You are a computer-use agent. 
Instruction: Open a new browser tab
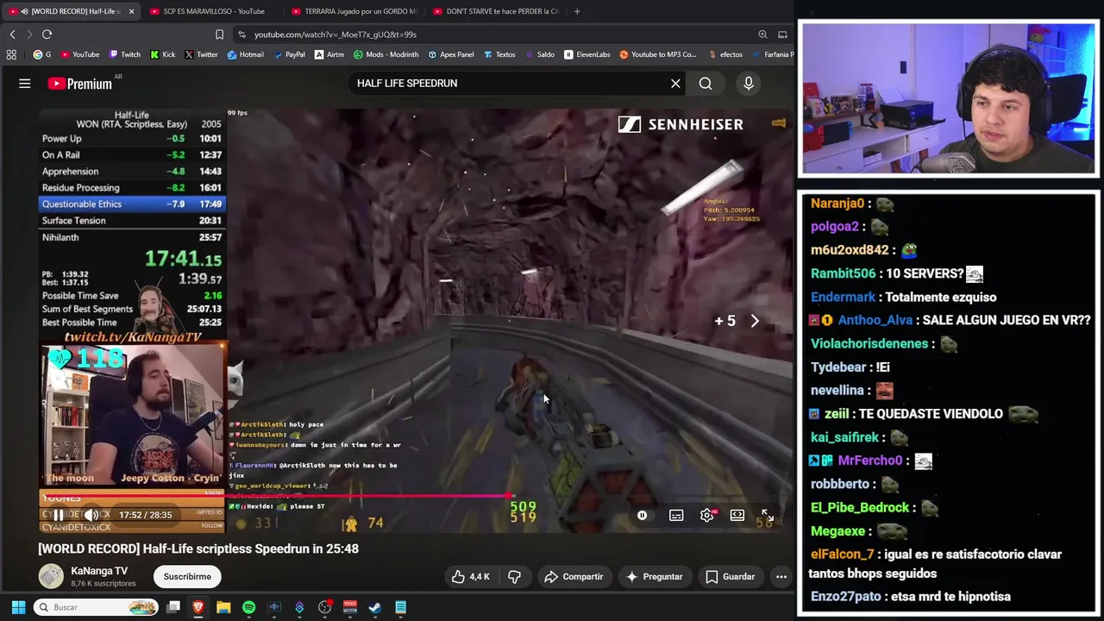577,11
